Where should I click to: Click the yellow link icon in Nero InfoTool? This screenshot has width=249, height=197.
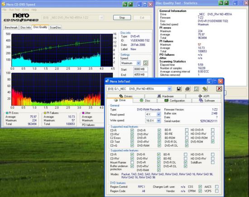coord(205,89)
